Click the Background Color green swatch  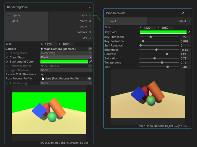[x=64, y=61]
